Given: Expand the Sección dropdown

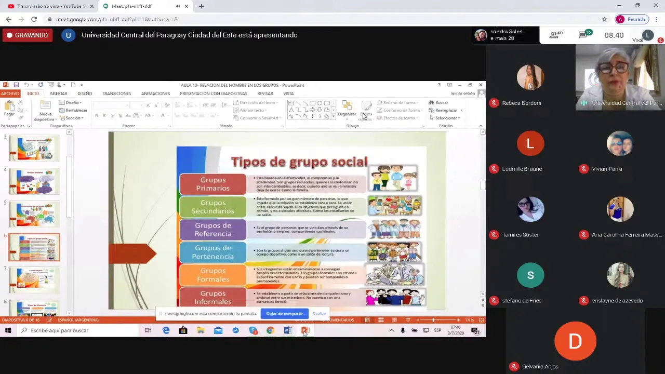Looking at the screenshot, I should tap(71, 118).
